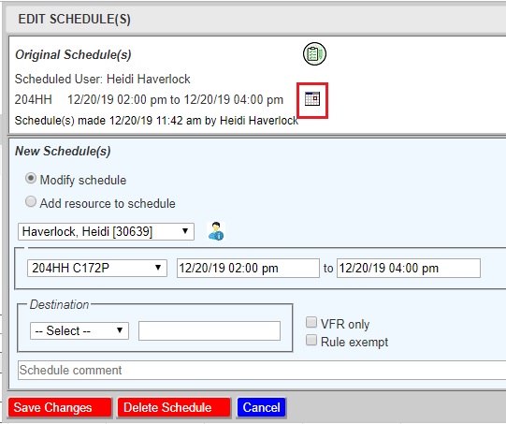
Task: Click the end time field 12/20/19 04:00 pm
Action: click(x=409, y=268)
